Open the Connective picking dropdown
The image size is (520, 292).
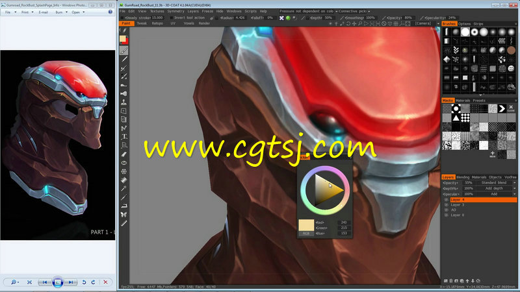pos(354,11)
